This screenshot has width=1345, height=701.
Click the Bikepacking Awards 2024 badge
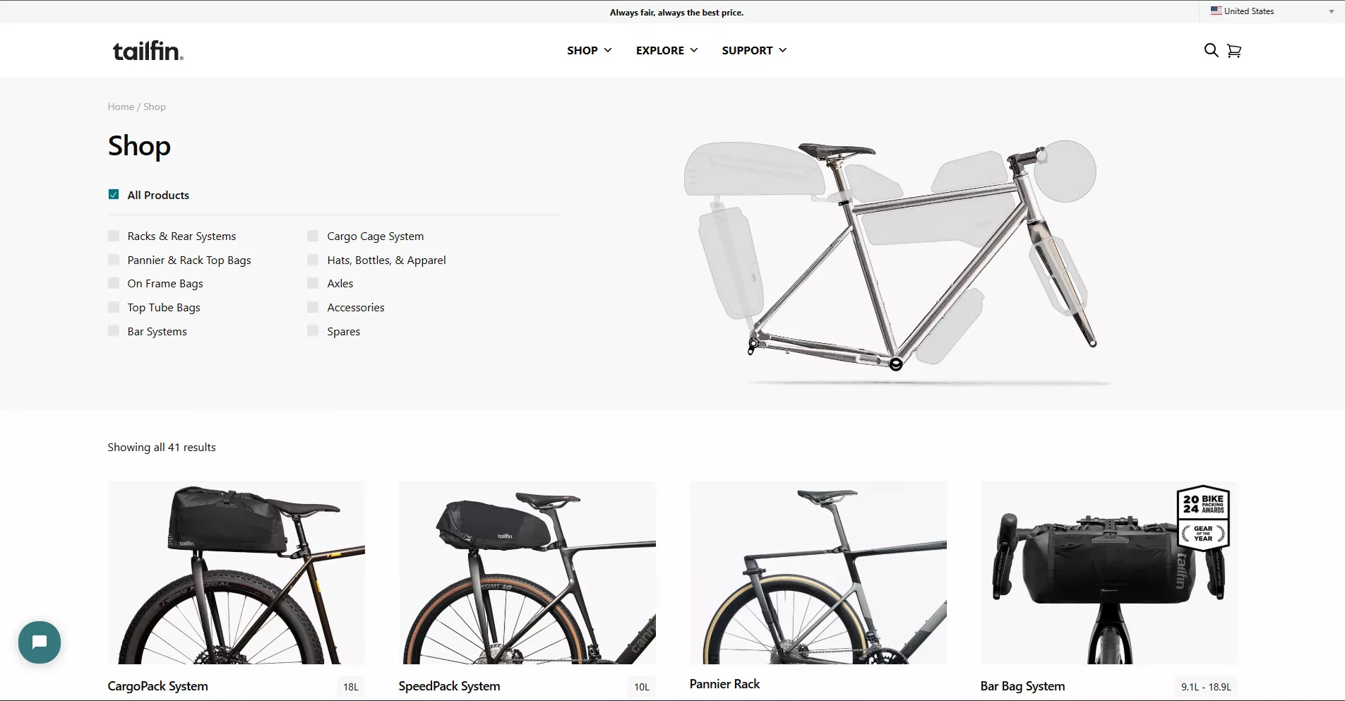(1203, 518)
